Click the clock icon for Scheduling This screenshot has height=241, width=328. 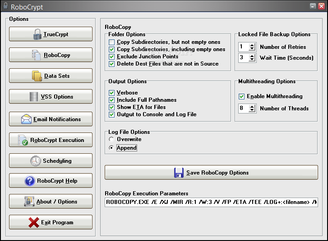click(x=36, y=161)
